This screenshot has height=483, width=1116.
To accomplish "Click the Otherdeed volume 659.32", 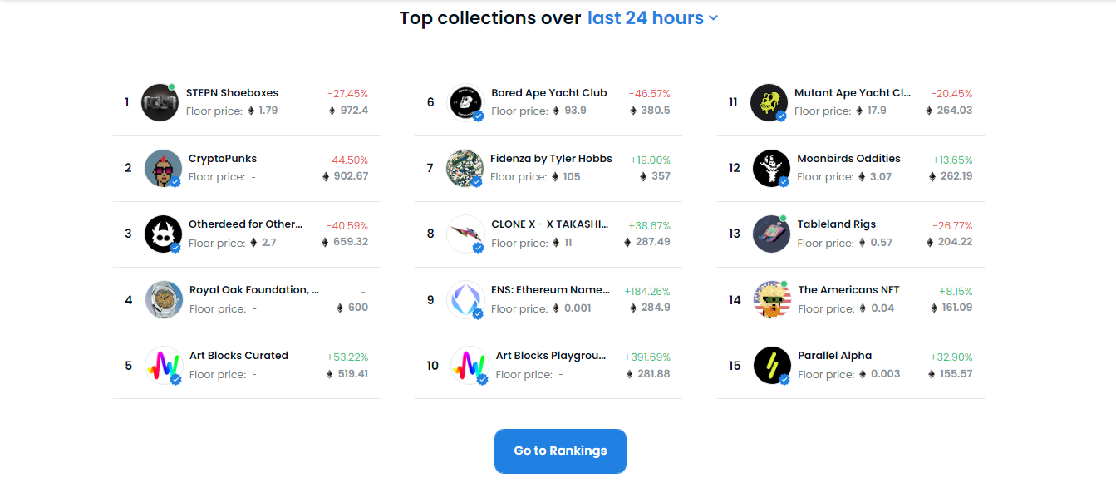I will pos(350,242).
